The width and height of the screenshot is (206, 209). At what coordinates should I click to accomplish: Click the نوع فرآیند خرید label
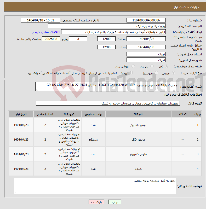click(191, 73)
